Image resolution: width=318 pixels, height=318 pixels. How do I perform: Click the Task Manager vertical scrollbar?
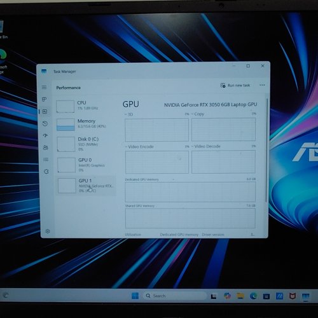click(266, 151)
